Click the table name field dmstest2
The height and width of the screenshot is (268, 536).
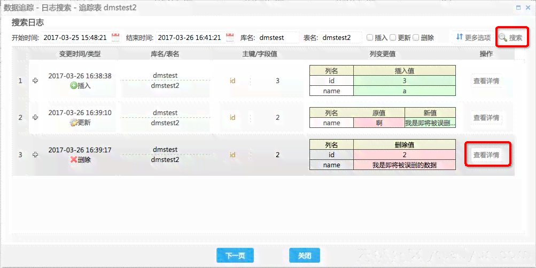pyautogui.click(x=341, y=37)
